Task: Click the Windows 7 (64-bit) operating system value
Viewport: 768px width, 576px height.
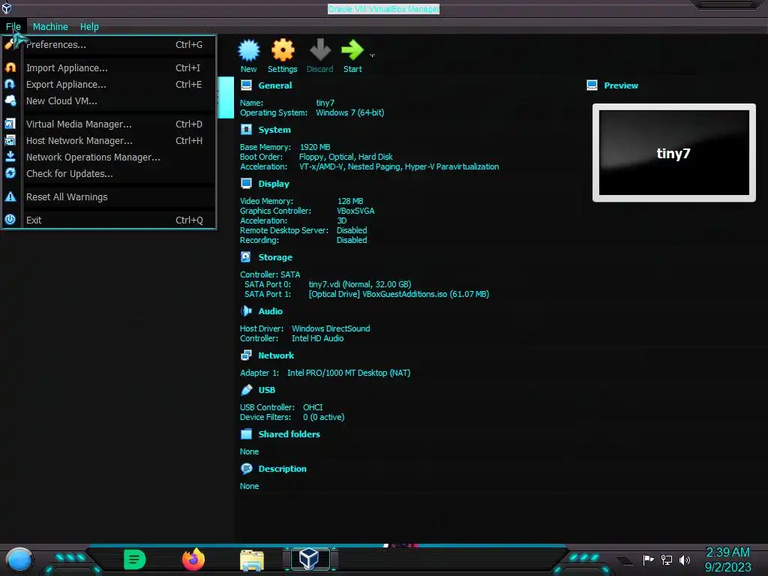Action: pyautogui.click(x=349, y=112)
